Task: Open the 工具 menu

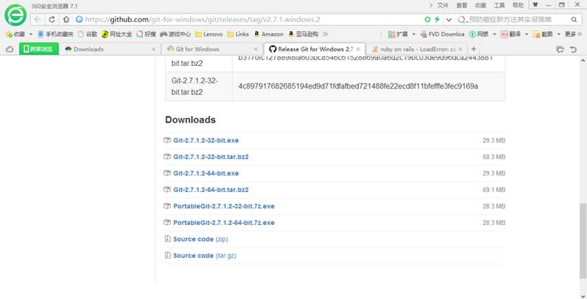Action: [x=499, y=5]
